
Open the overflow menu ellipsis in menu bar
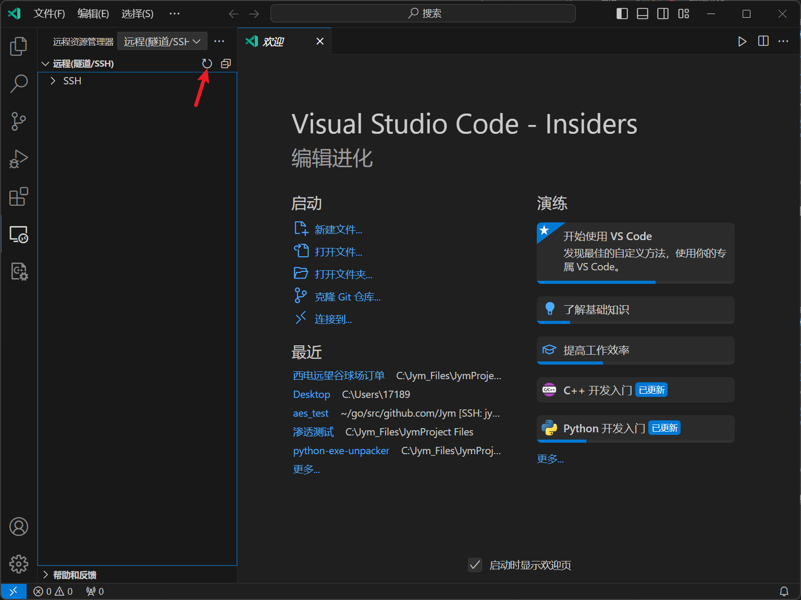(x=175, y=14)
